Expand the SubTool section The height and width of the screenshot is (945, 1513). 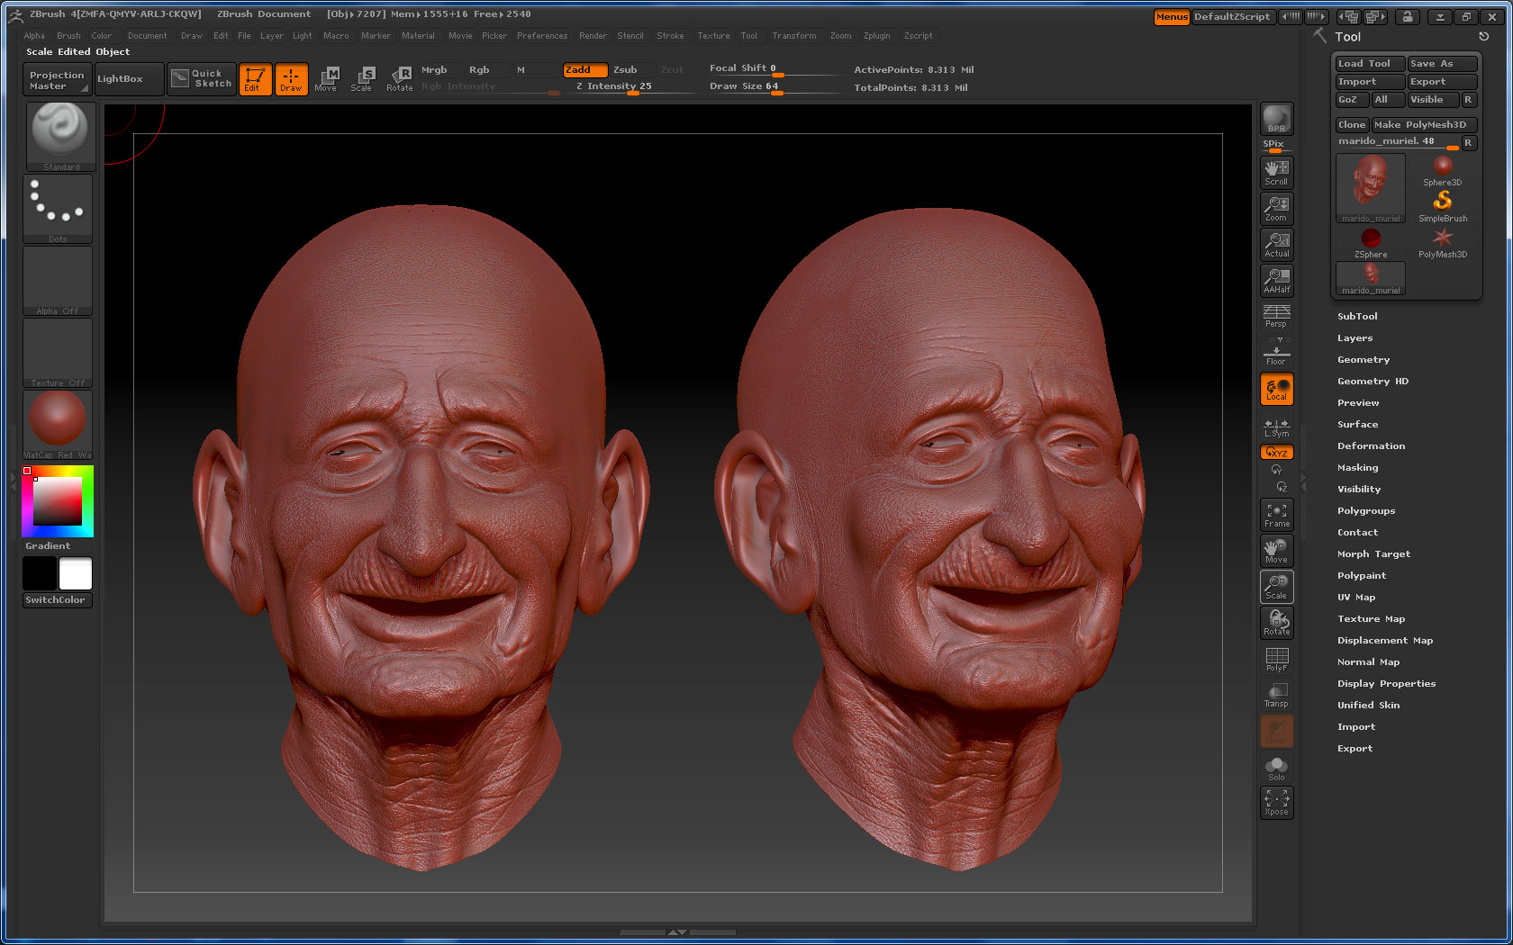1357,317
